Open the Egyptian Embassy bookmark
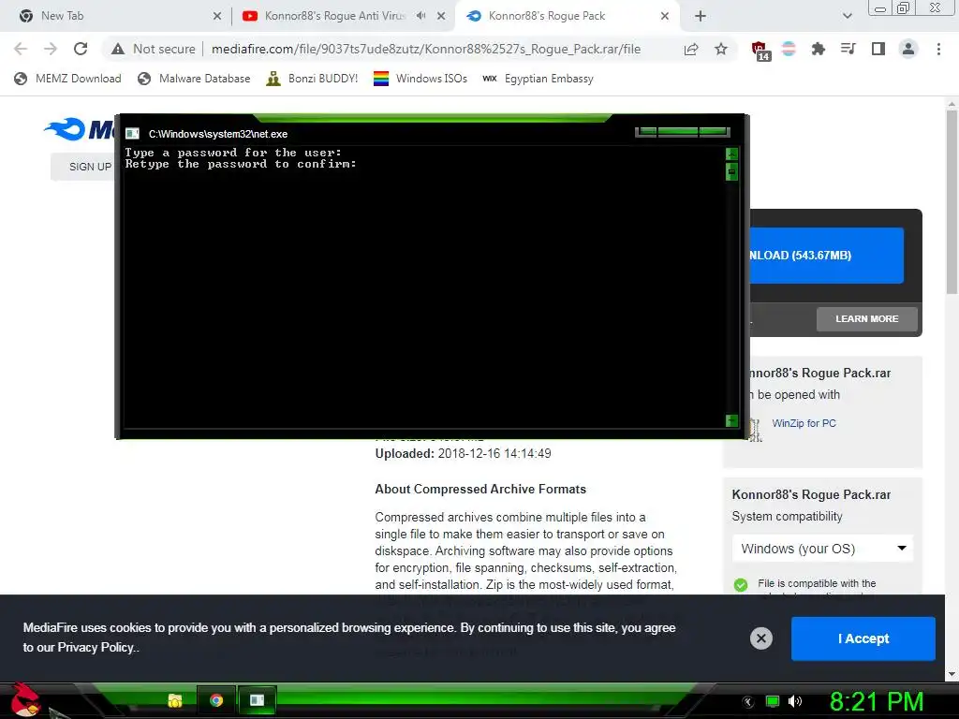The image size is (959, 719). (x=538, y=79)
